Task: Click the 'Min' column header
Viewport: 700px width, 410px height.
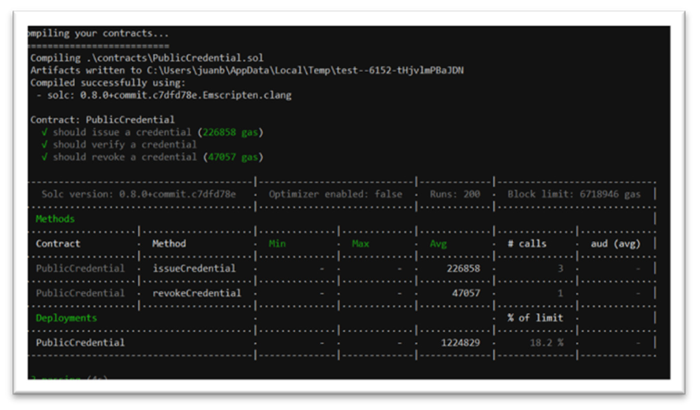Action: 277,244
